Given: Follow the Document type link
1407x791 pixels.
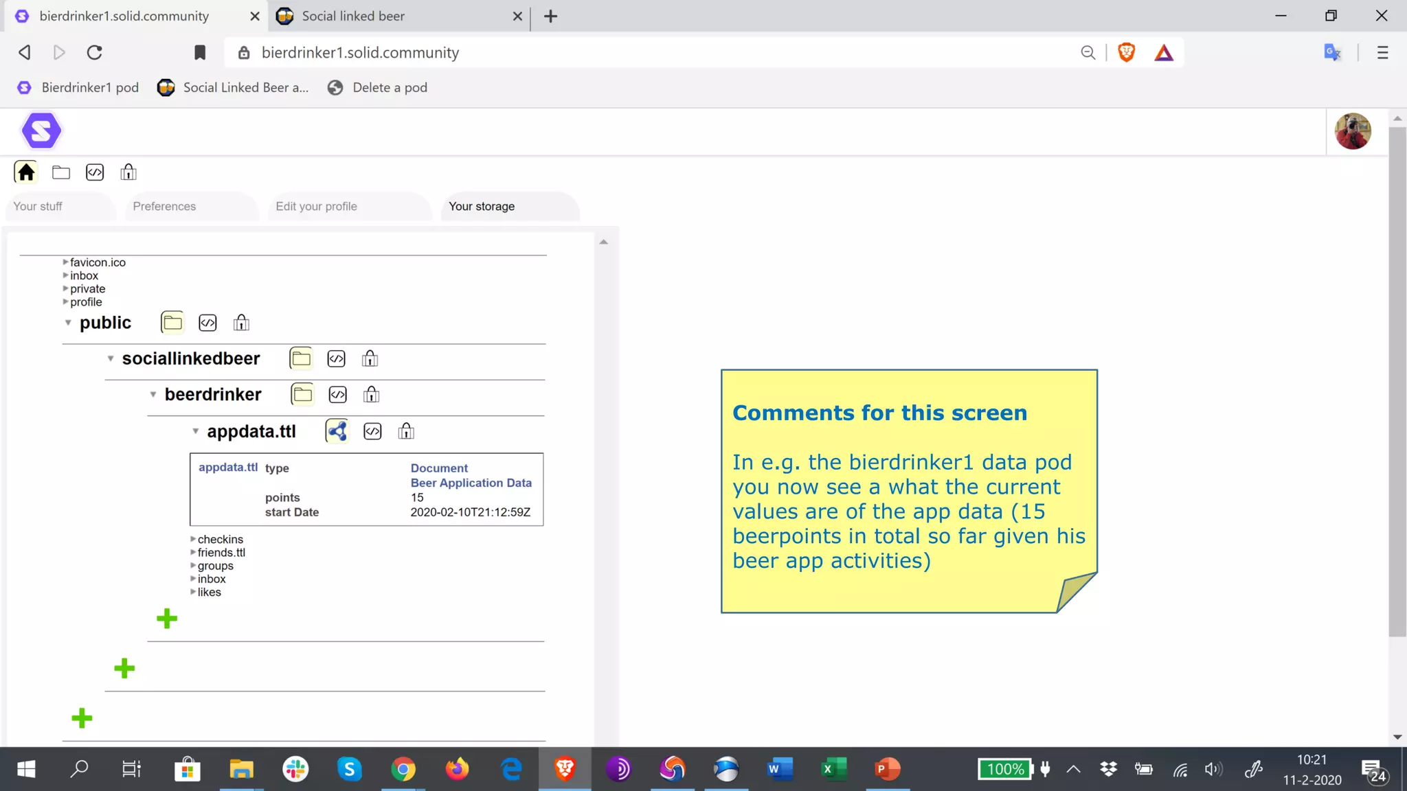Looking at the screenshot, I should tap(439, 468).
